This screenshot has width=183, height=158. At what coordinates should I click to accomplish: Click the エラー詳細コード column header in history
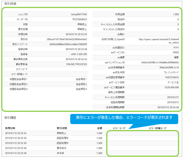tap(157, 128)
